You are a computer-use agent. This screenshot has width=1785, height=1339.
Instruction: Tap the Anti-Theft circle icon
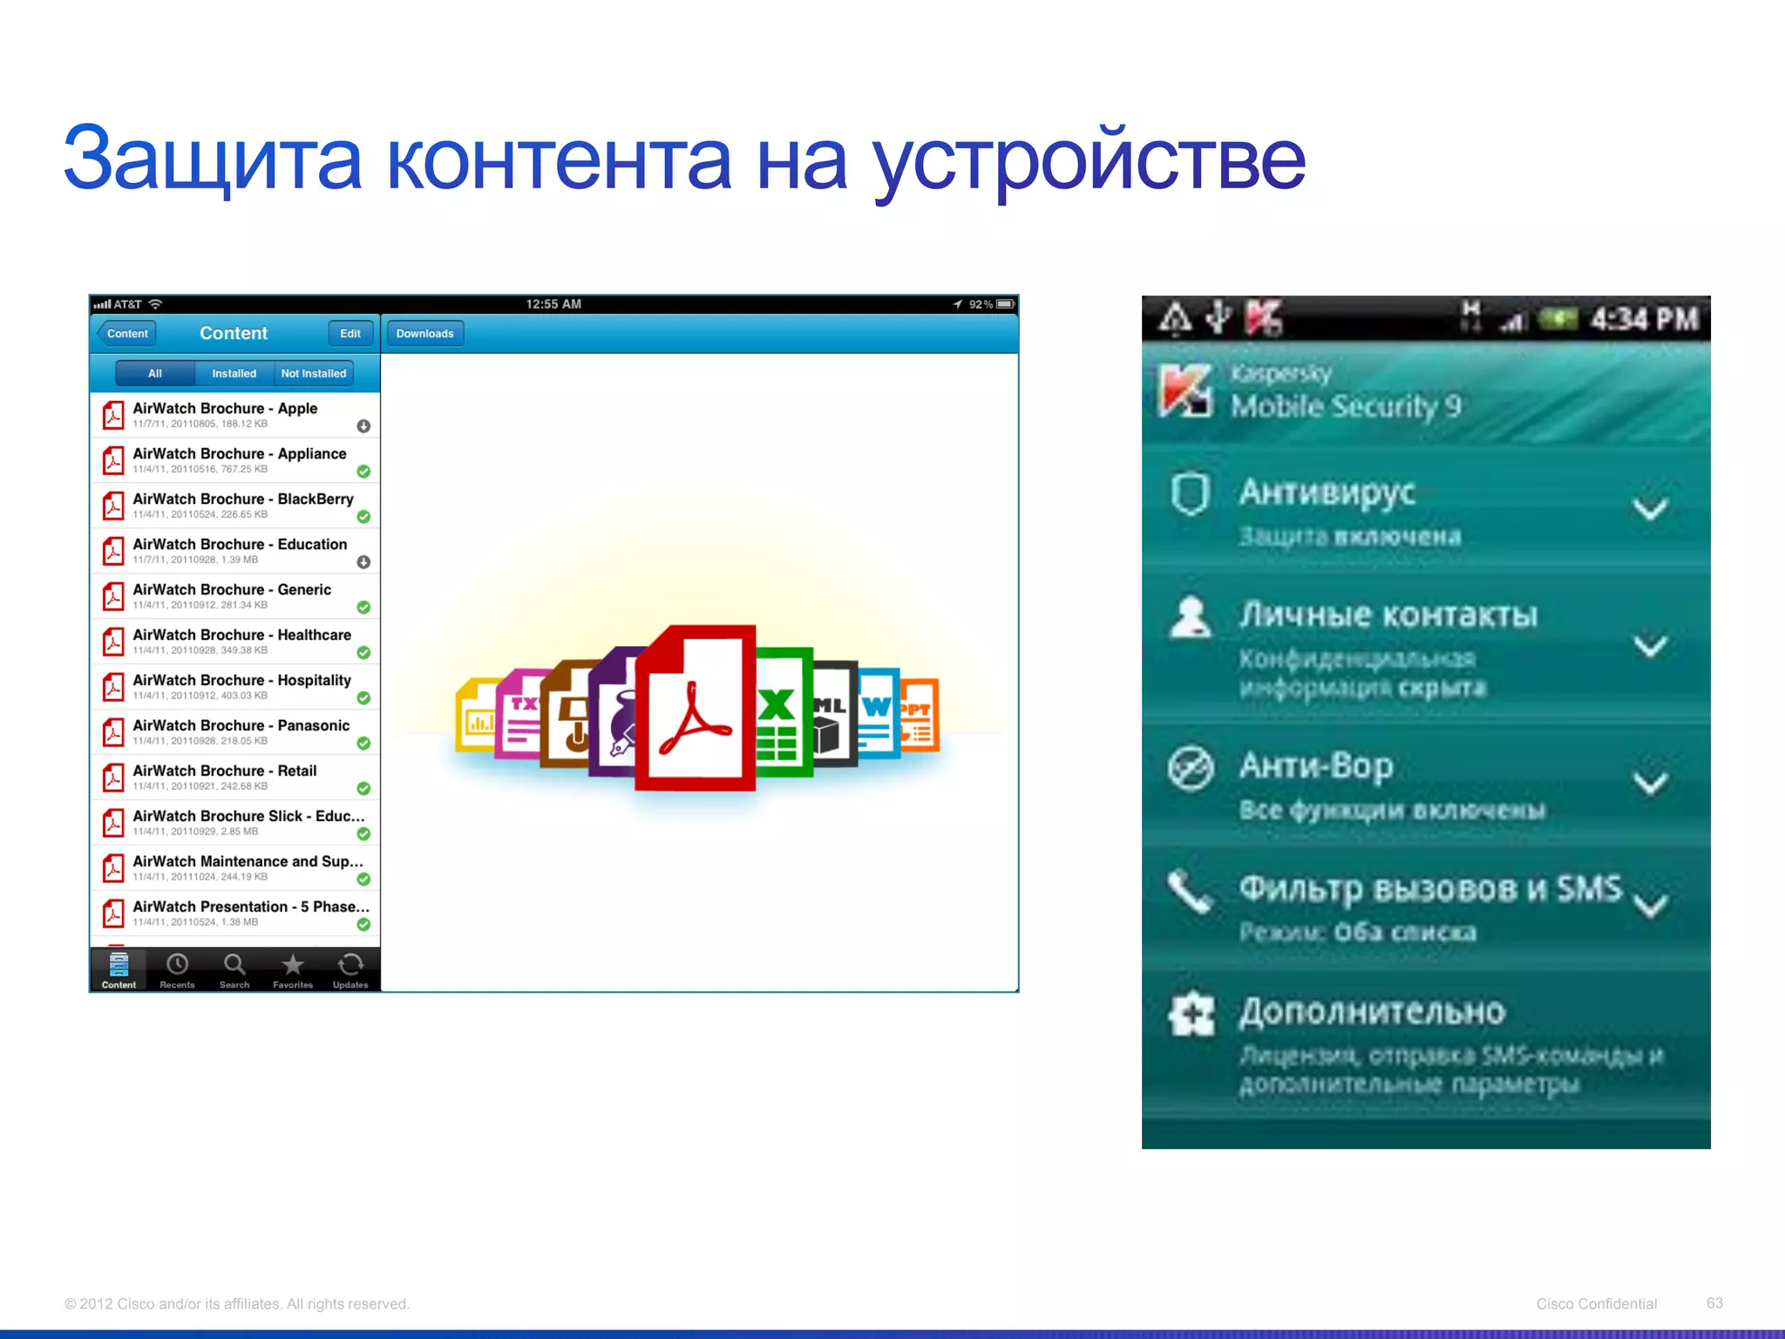click(1190, 768)
